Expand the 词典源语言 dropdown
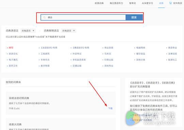The image size is (184, 130). 28,31
